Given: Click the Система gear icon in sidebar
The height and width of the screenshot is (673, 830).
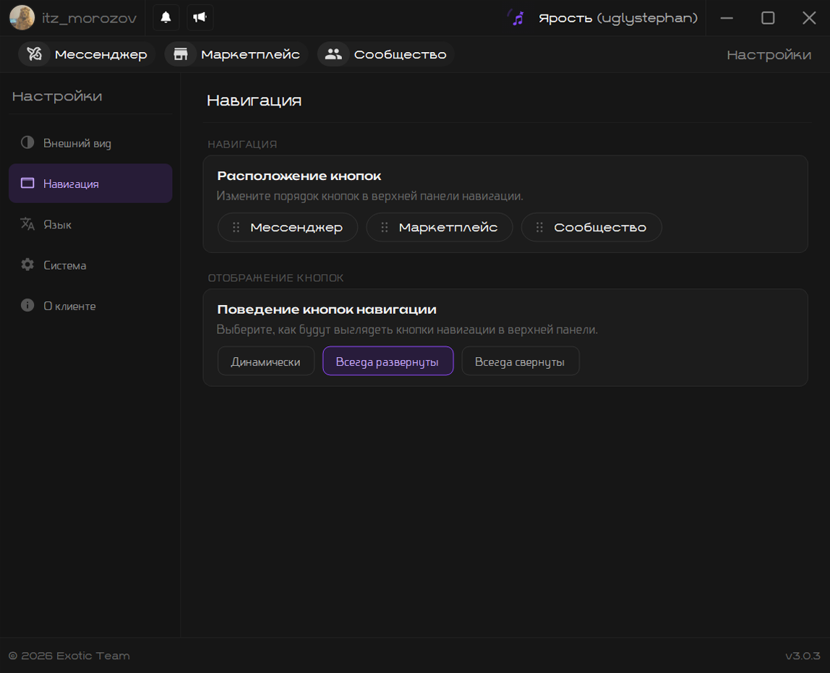Looking at the screenshot, I should click(27, 265).
